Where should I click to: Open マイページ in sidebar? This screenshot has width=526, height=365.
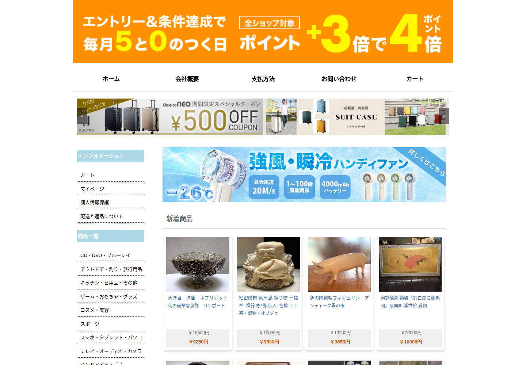pyautogui.click(x=92, y=189)
